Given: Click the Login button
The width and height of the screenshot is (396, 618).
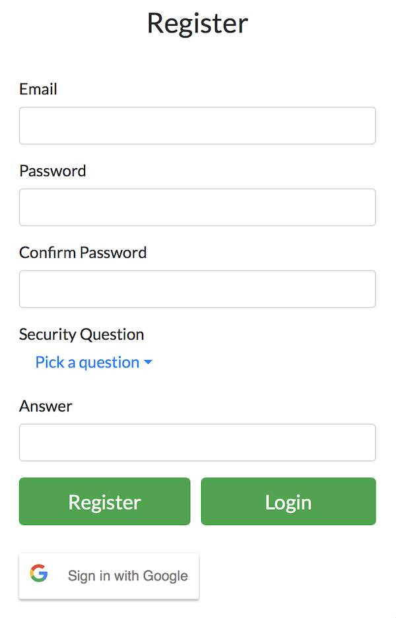Looking at the screenshot, I should [x=288, y=501].
